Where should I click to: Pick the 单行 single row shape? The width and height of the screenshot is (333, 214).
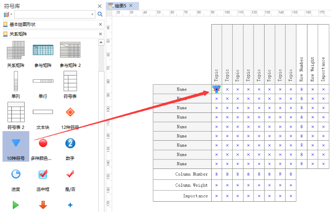pos(43,81)
